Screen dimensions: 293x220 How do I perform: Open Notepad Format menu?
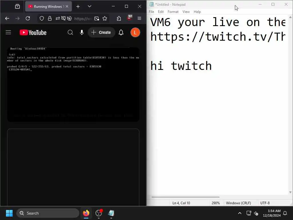[173, 11]
